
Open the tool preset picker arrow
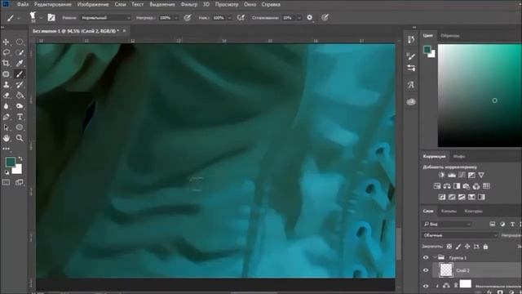(x=18, y=18)
